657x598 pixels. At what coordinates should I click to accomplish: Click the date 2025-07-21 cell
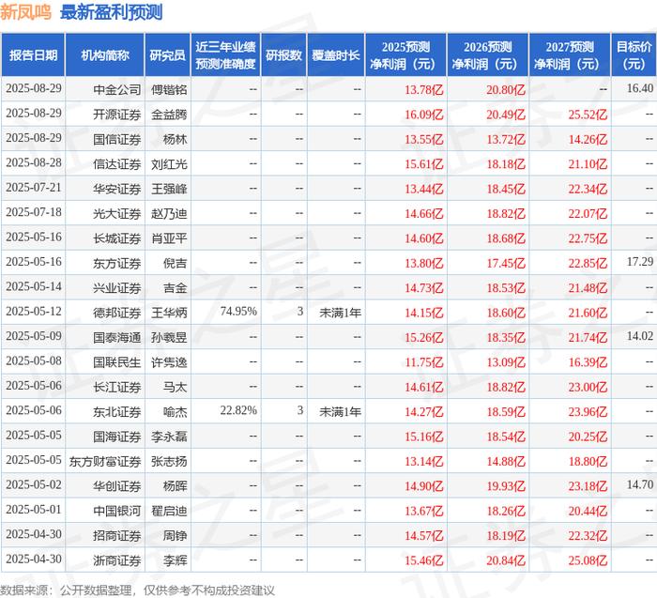point(34,188)
